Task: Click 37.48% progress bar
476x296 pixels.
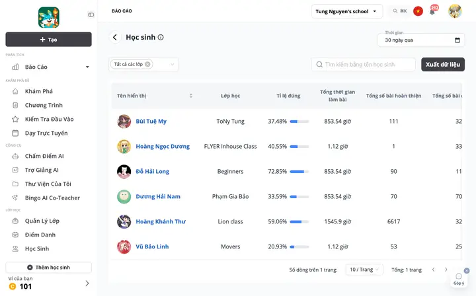Action: 299,122
